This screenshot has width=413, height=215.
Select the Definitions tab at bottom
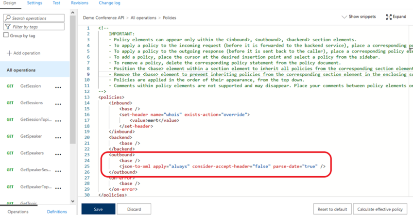pyautogui.click(x=57, y=212)
